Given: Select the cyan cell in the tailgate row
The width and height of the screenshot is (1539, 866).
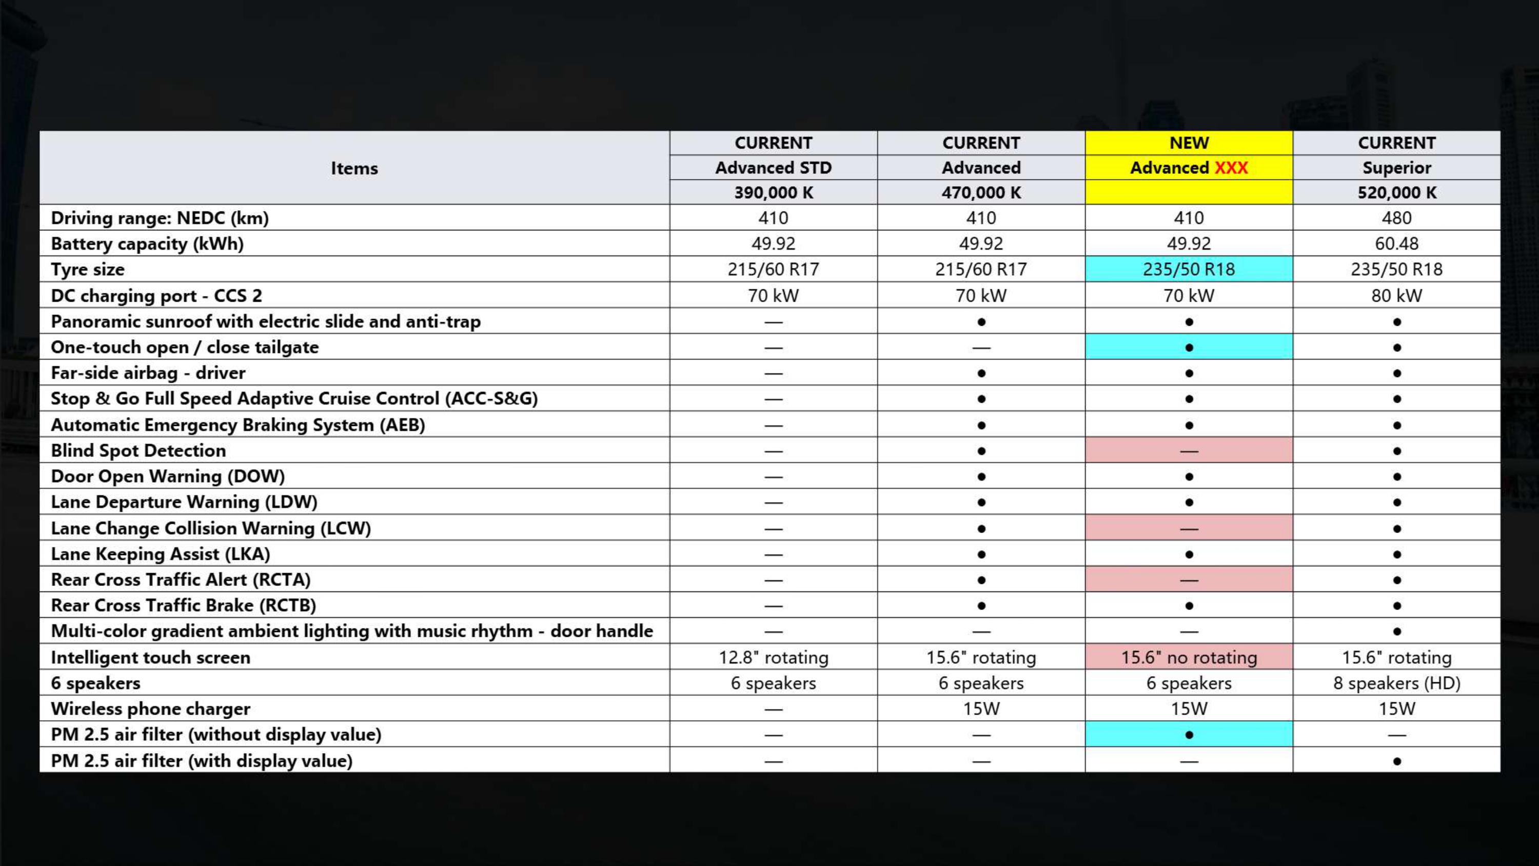Looking at the screenshot, I should tap(1189, 347).
